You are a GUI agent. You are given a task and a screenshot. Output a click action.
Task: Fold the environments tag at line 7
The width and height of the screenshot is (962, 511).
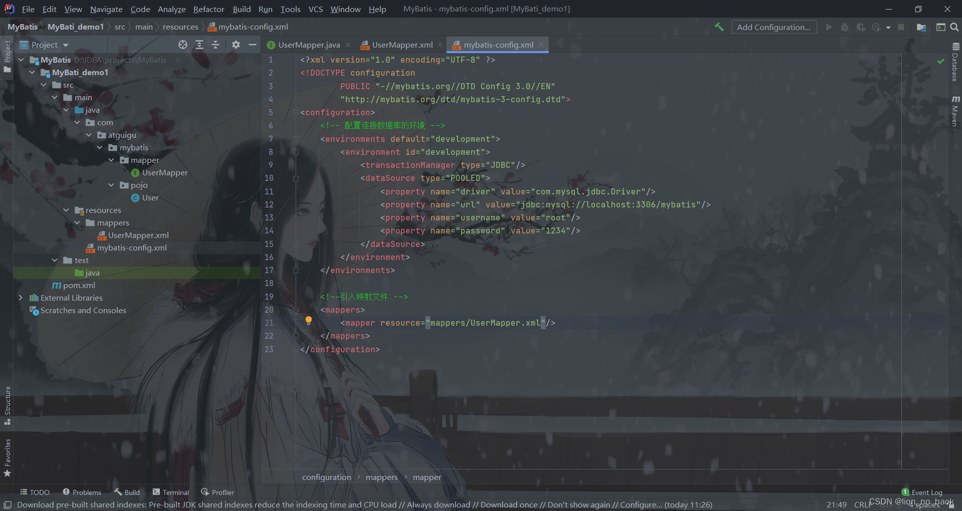tap(296, 139)
